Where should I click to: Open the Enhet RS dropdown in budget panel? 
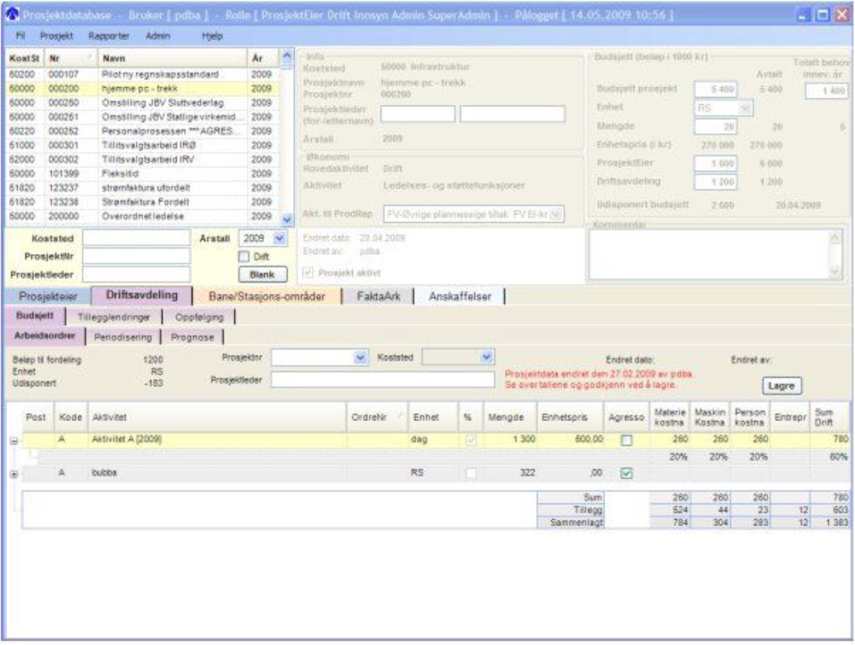(745, 107)
